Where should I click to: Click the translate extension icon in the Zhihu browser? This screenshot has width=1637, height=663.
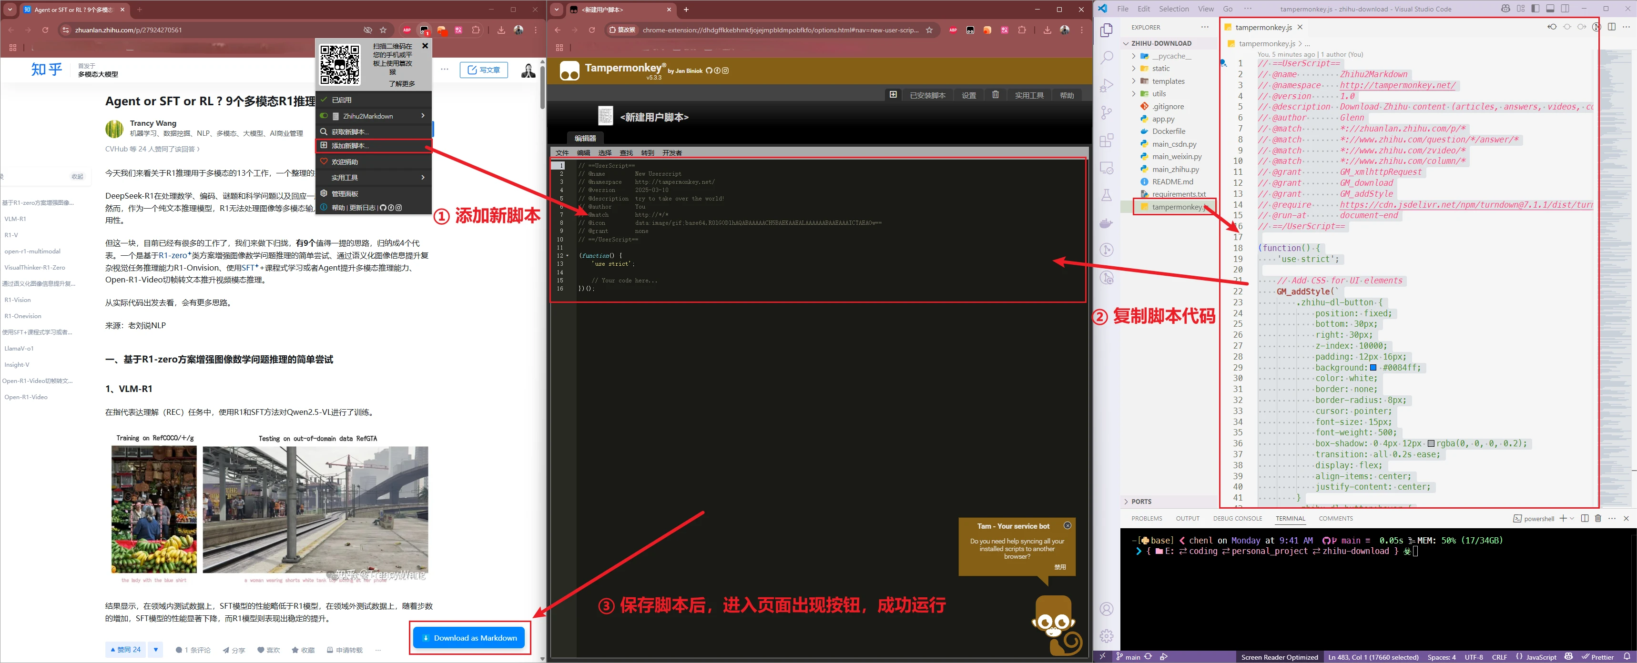coord(458,30)
